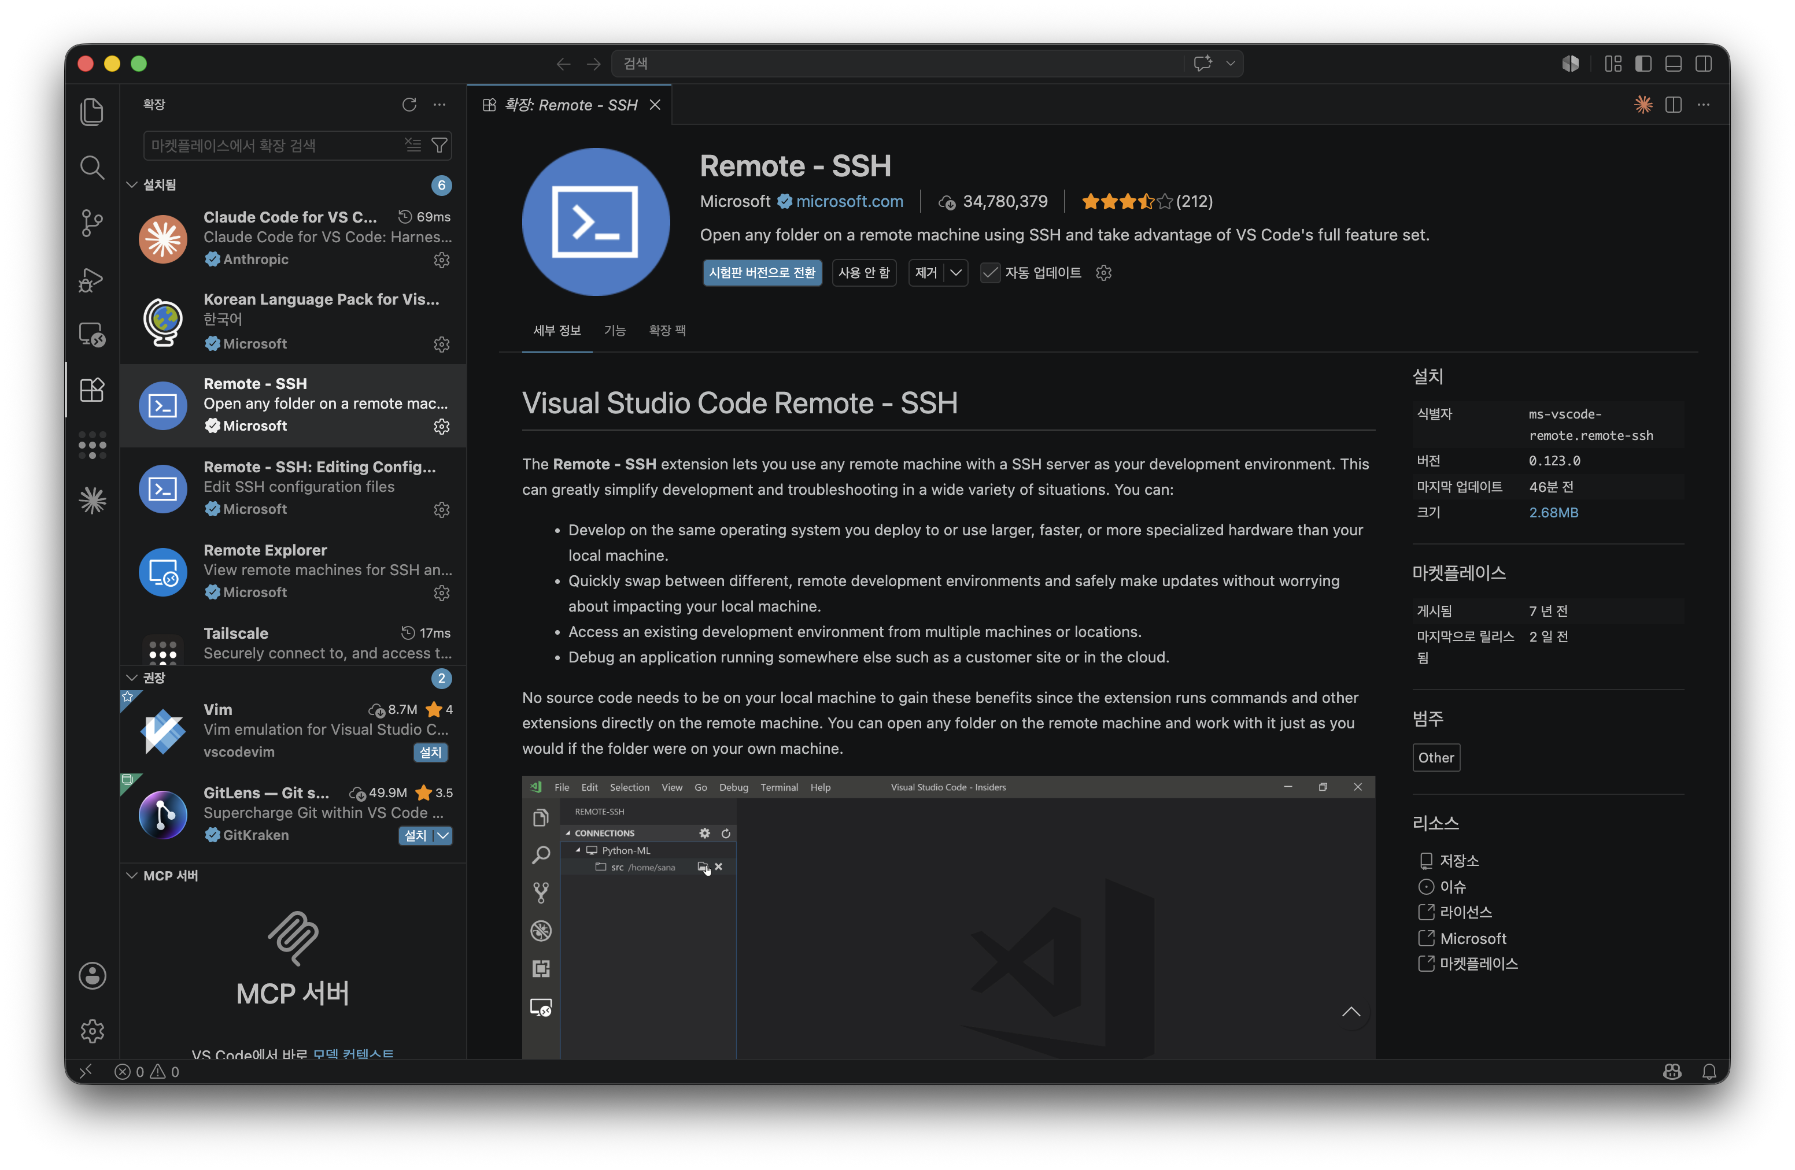Open the chat dropdown in title bar

click(1230, 64)
